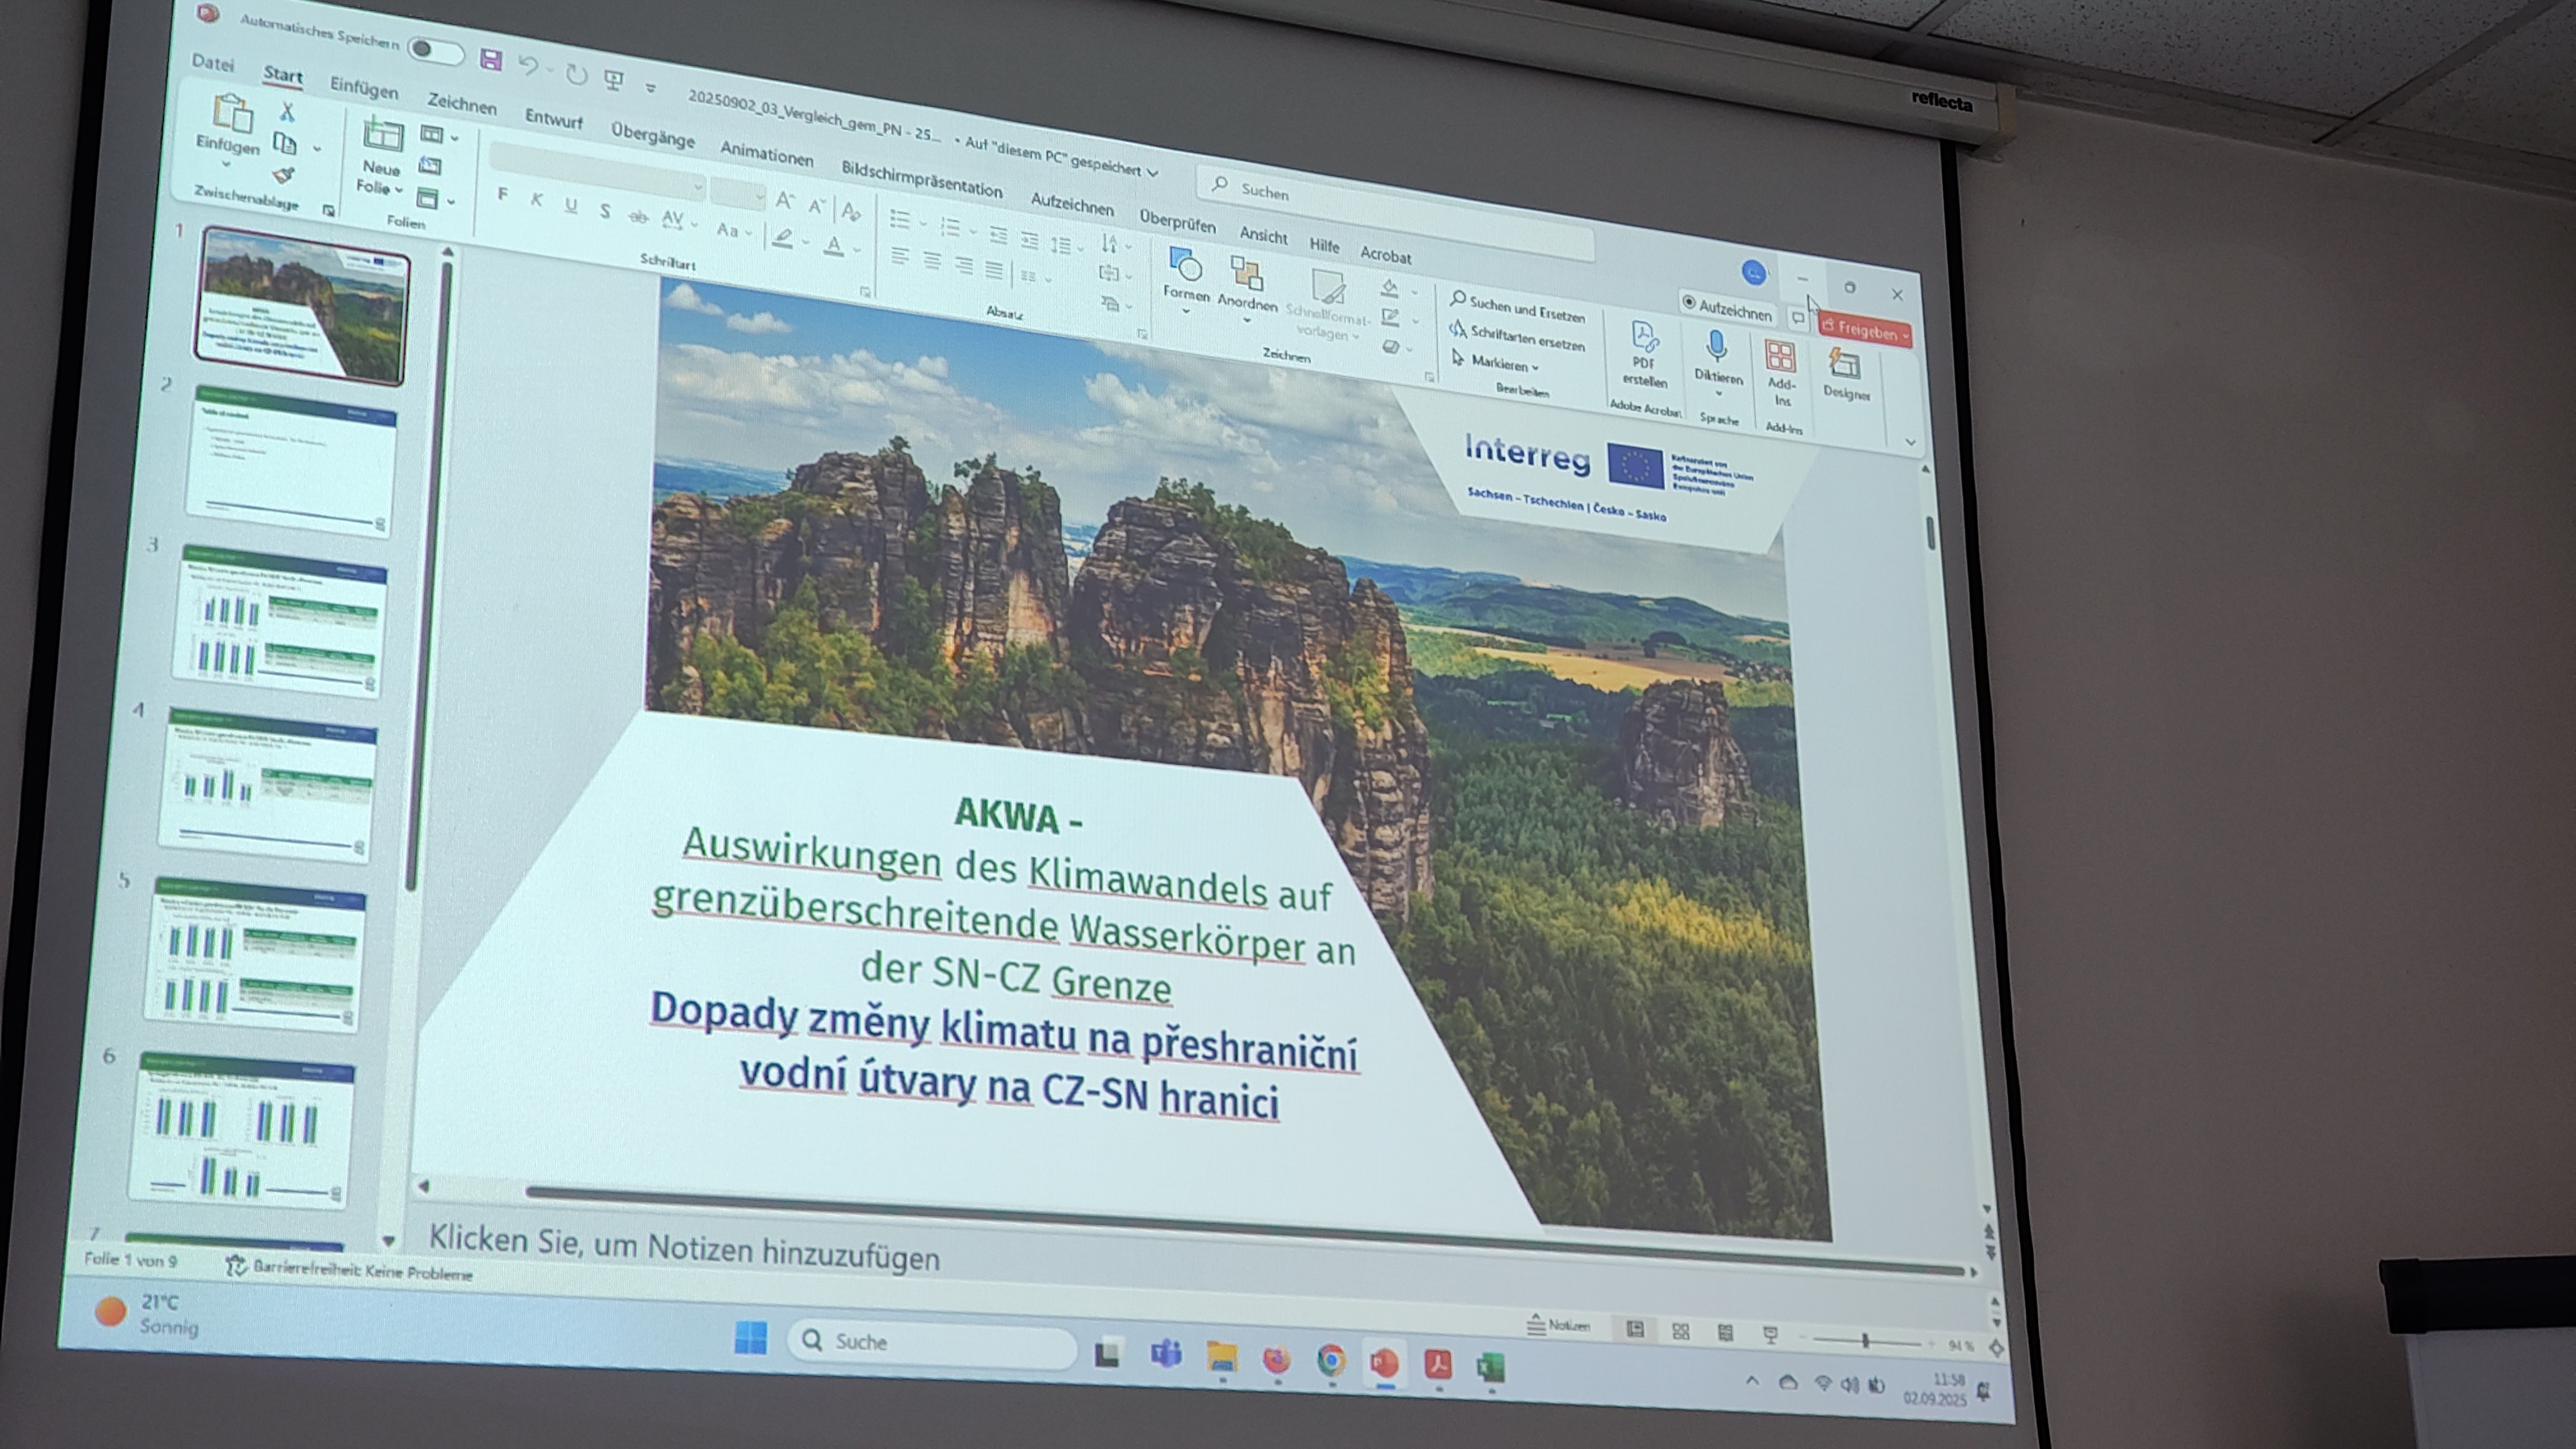2576x1449 pixels.
Task: Collapse the ribbon with chevron
Action: click(1910, 442)
